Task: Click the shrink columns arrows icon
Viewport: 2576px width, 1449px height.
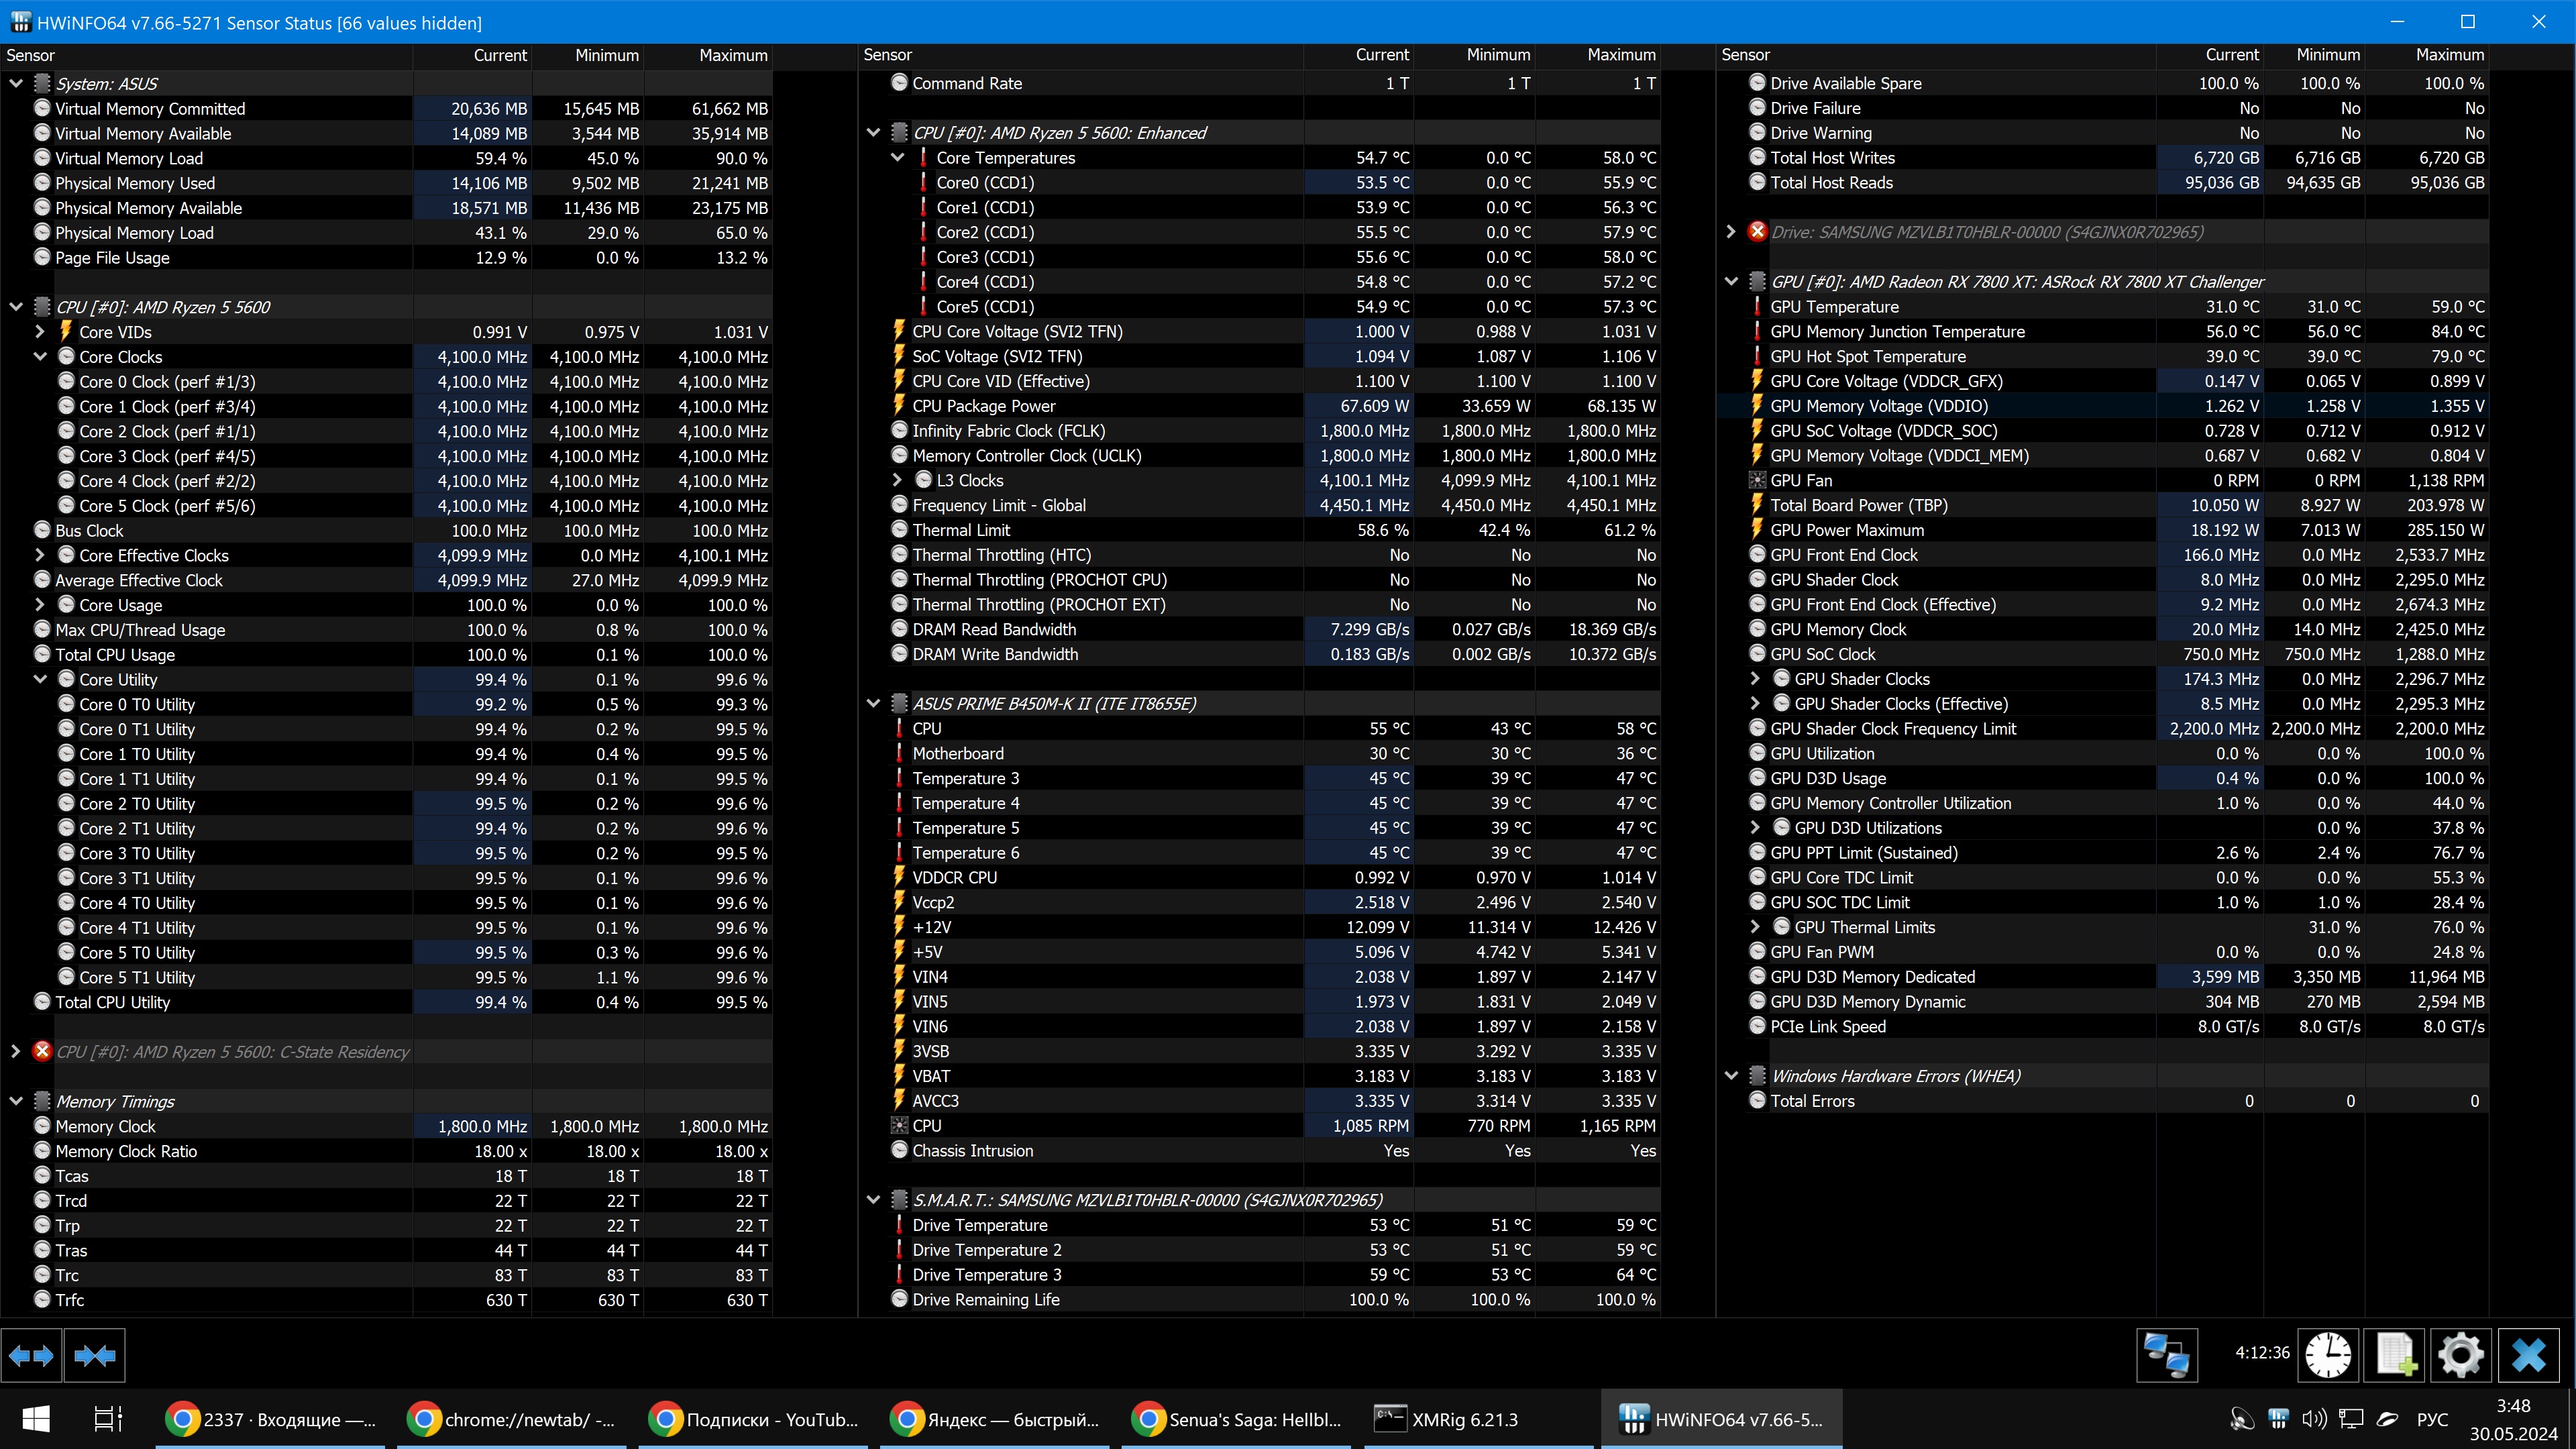Action: [x=95, y=1356]
